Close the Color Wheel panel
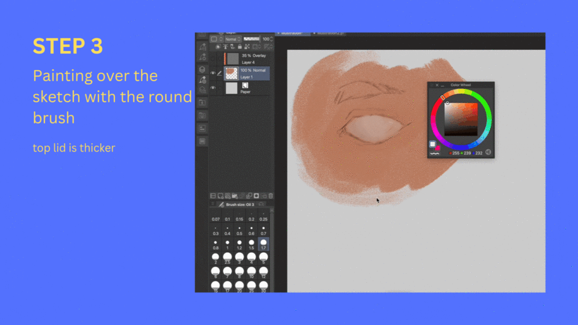This screenshot has width=578, height=325. point(437,85)
